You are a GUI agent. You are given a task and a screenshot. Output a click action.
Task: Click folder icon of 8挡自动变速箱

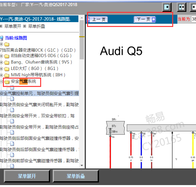7,56
